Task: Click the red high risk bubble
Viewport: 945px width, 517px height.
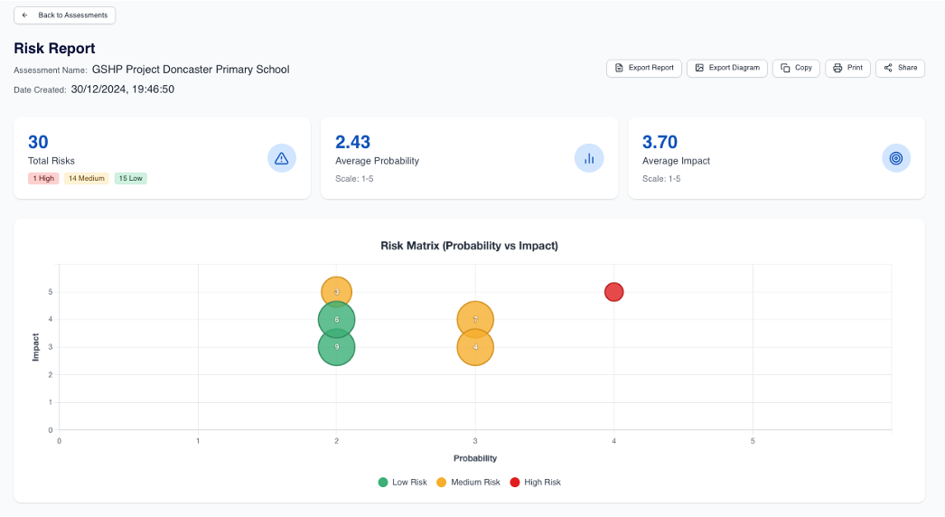Action: (x=614, y=292)
